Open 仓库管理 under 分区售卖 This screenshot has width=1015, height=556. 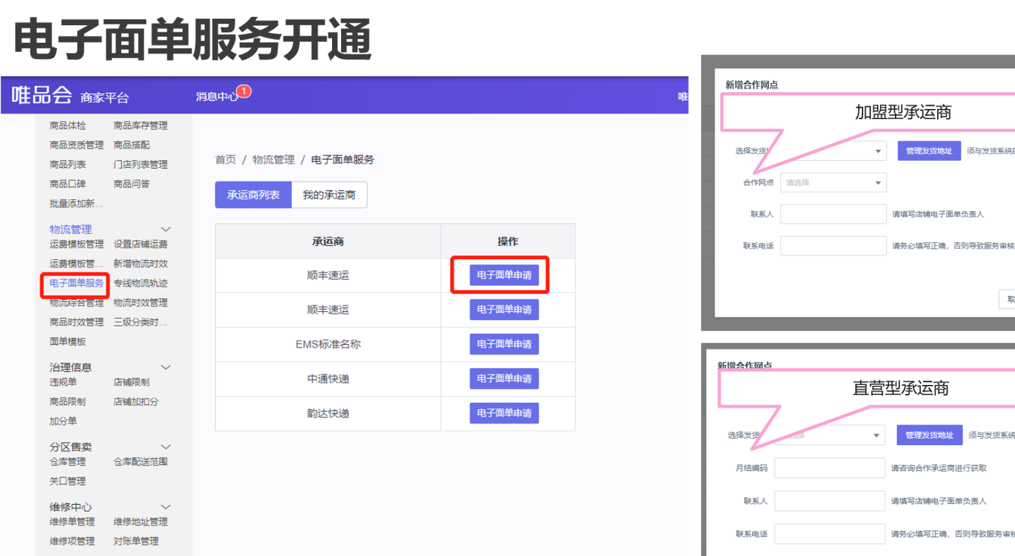(67, 462)
